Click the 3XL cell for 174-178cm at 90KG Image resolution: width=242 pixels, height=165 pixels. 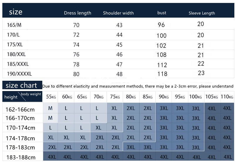164,137
